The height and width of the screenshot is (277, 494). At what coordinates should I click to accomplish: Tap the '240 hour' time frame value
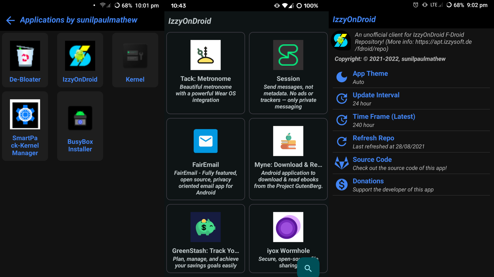pos(363,125)
